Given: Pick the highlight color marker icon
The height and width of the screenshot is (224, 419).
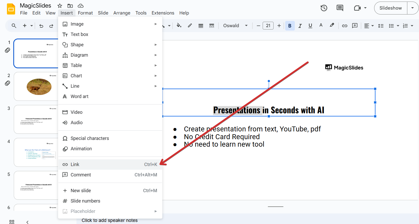Looking at the screenshot, I should (x=332, y=25).
